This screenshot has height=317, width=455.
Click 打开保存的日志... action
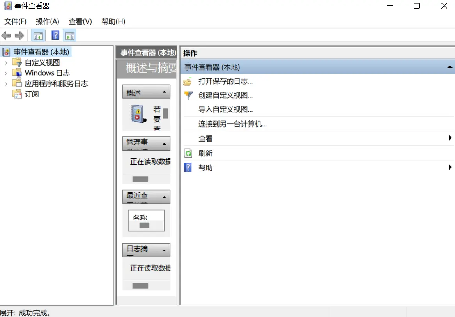click(x=225, y=81)
